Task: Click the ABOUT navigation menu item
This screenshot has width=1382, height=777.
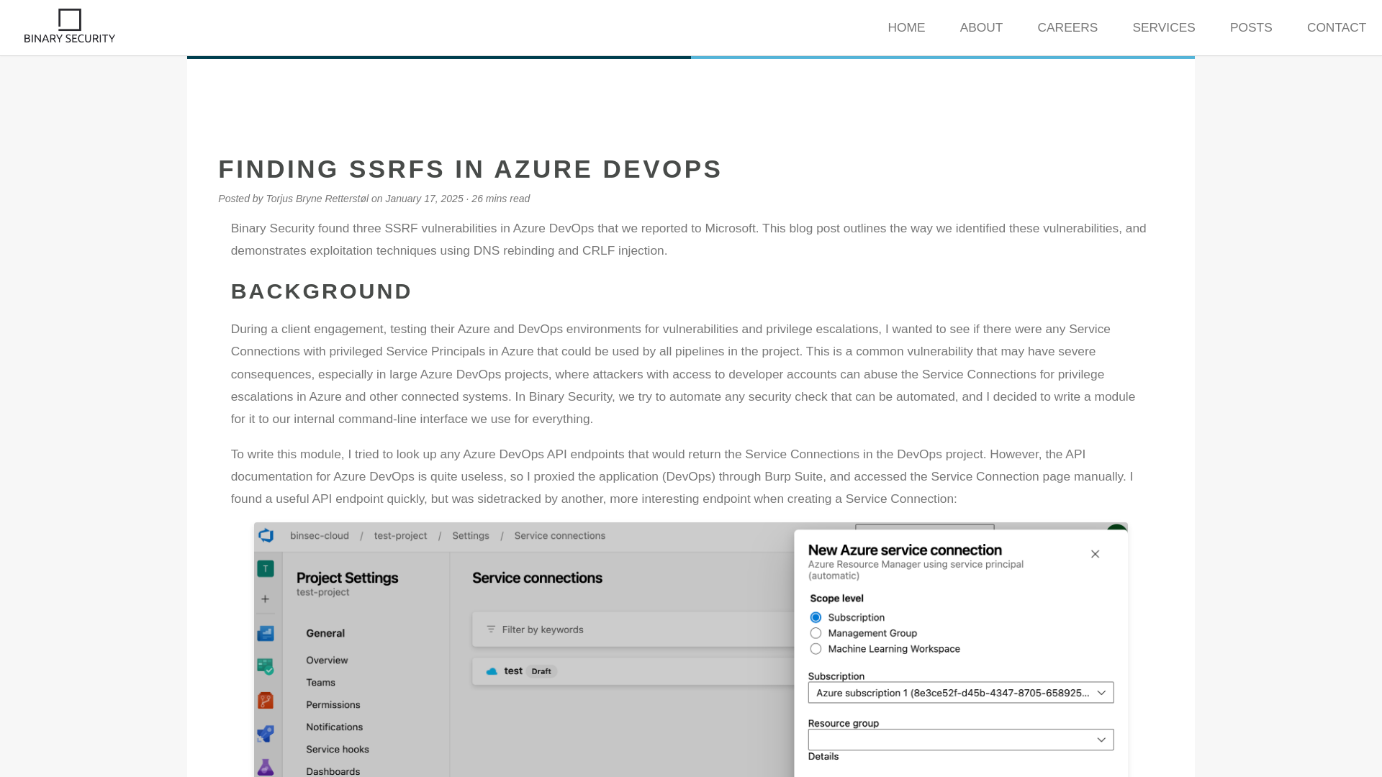Action: (982, 27)
